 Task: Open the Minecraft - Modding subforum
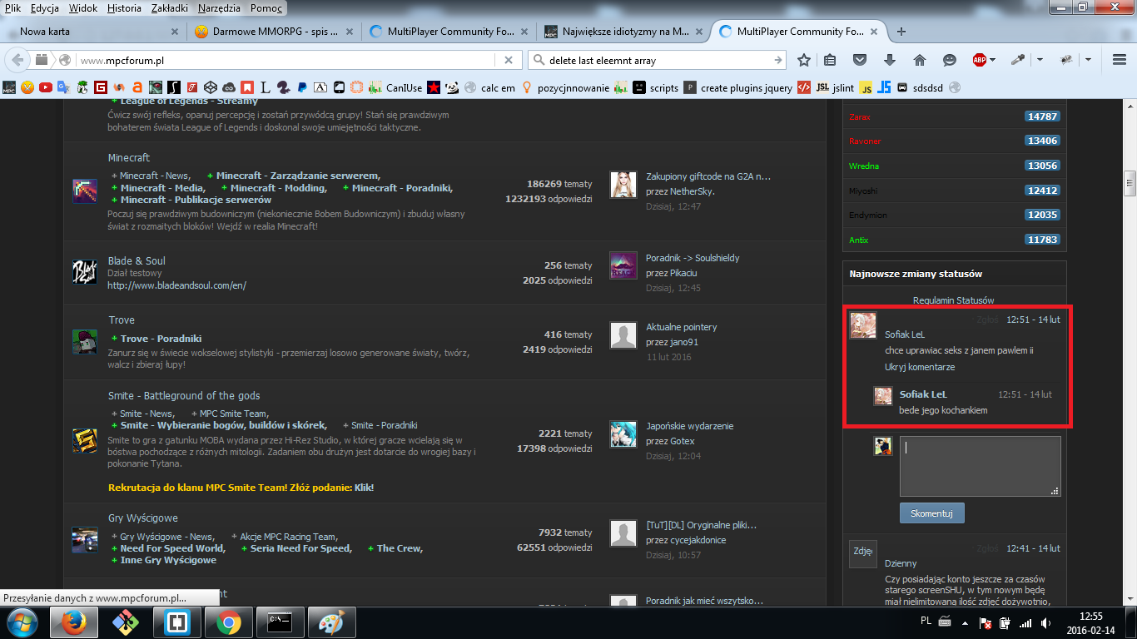(x=279, y=188)
